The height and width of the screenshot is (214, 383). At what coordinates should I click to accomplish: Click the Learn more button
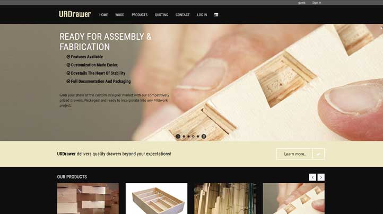click(x=295, y=154)
